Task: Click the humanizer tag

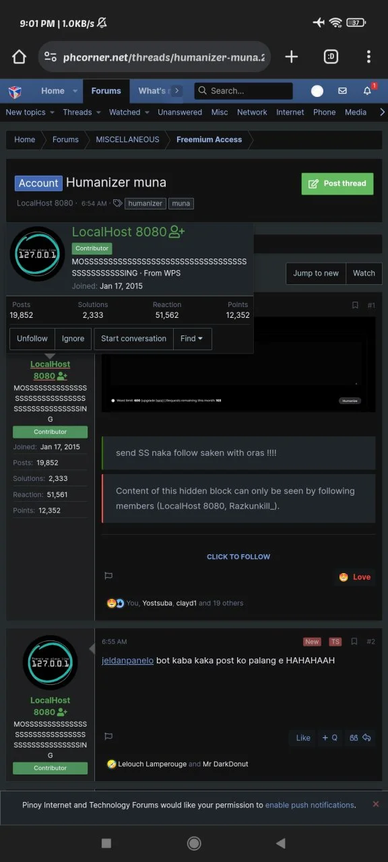Action: pos(145,203)
